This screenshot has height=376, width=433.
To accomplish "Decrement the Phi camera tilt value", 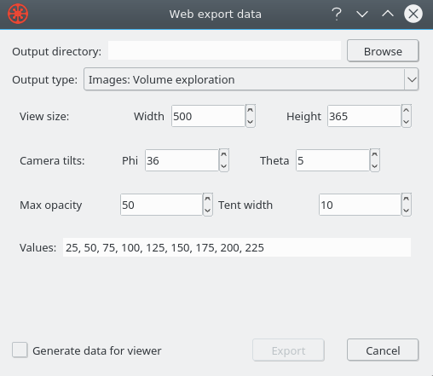I will tap(224, 166).
